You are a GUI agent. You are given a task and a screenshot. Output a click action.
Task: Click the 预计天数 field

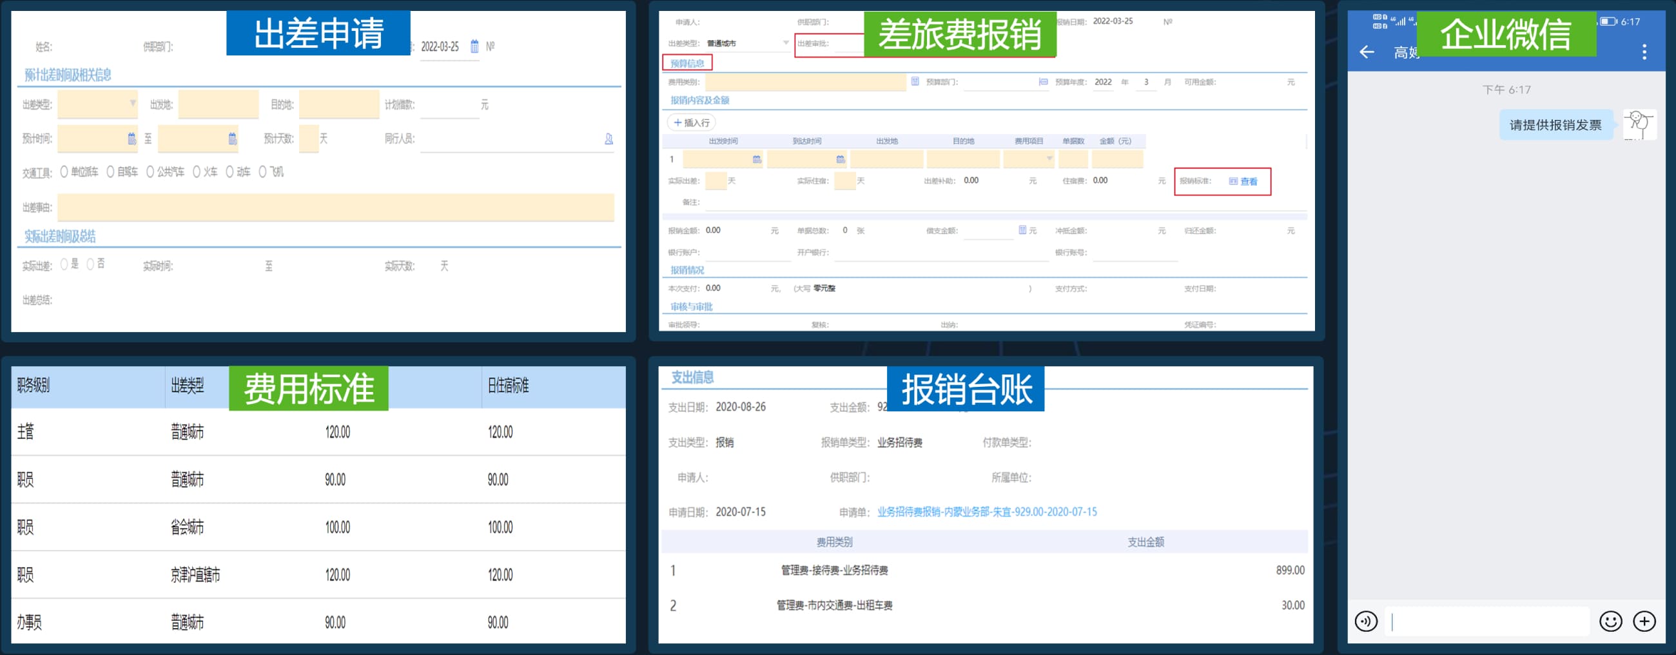(x=308, y=139)
